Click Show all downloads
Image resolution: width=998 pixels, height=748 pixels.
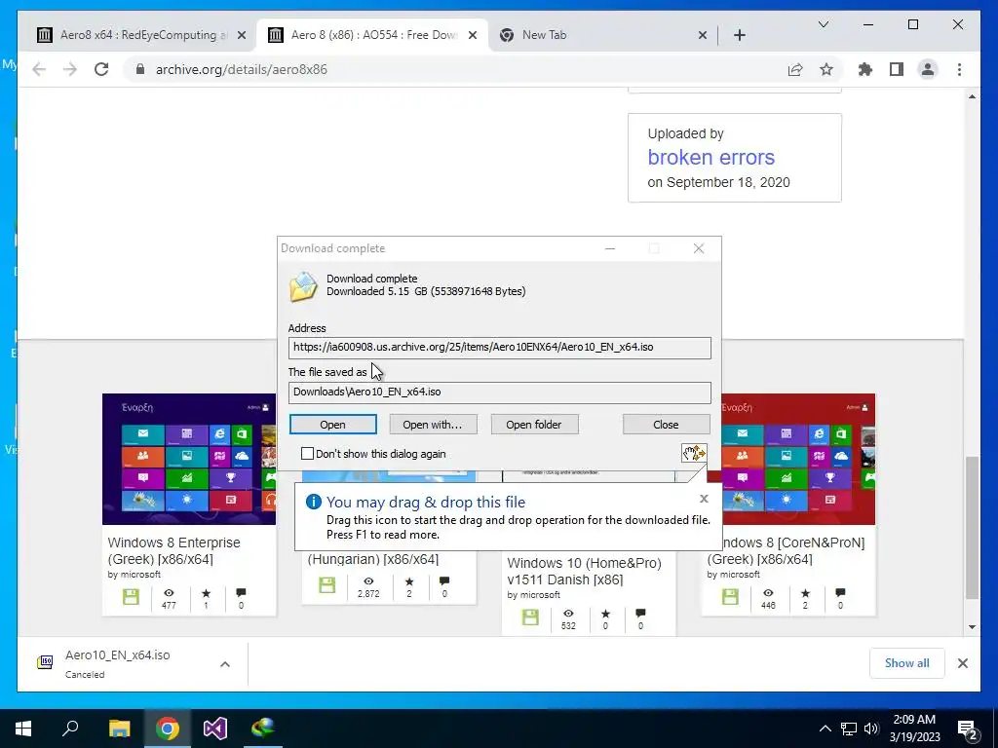coord(906,662)
